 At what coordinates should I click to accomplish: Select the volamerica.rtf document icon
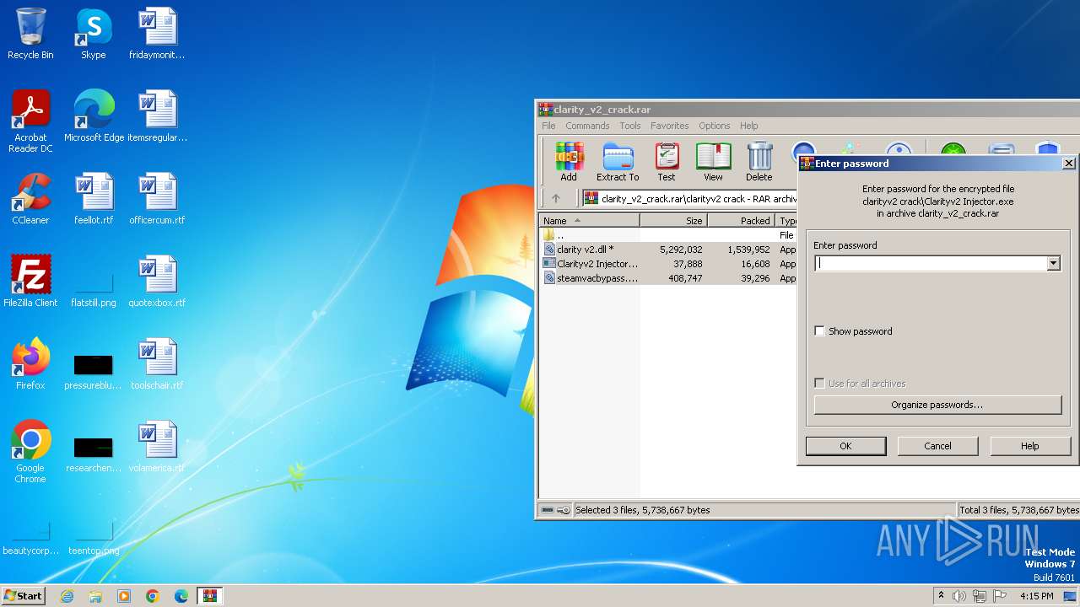157,447
